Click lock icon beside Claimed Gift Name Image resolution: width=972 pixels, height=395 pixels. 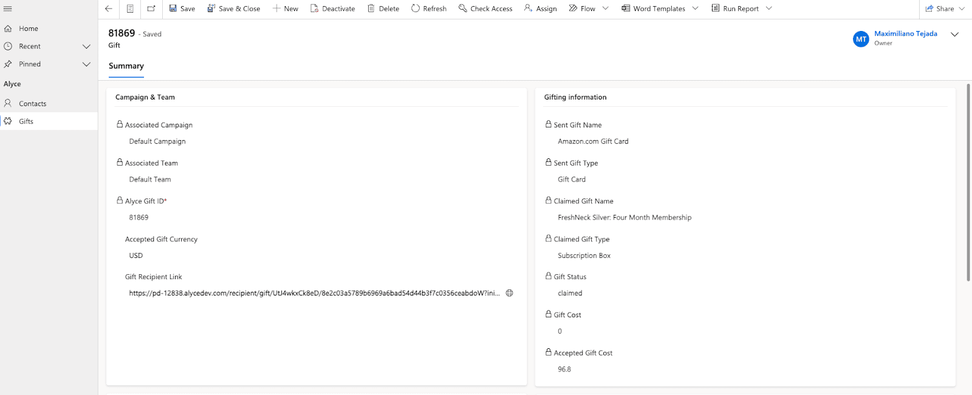pyautogui.click(x=549, y=200)
